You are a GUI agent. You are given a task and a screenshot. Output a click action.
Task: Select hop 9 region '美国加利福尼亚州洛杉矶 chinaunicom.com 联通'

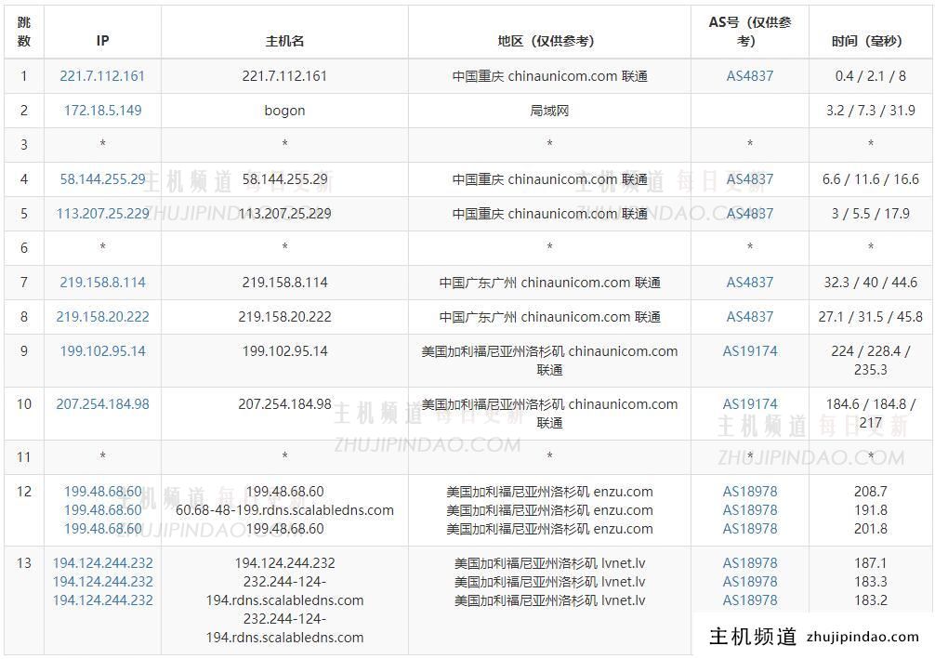pos(549,361)
